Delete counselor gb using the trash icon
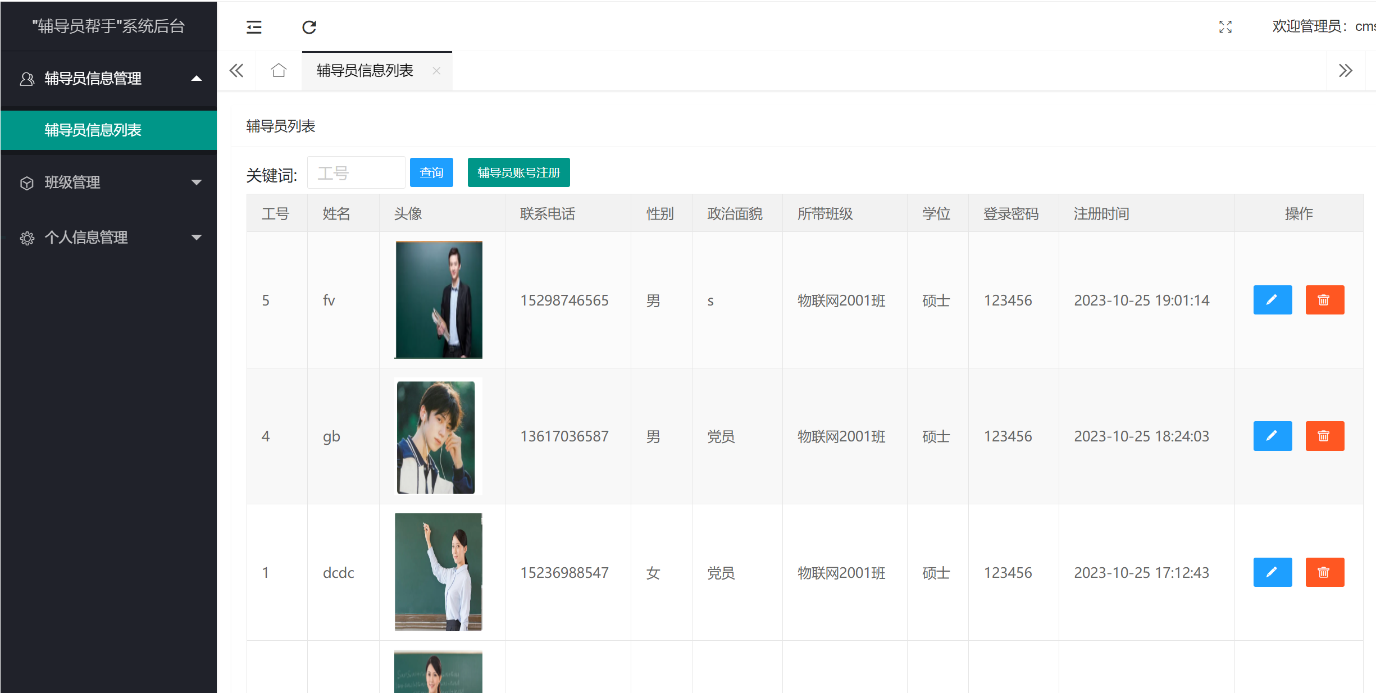This screenshot has width=1376, height=693. point(1324,436)
